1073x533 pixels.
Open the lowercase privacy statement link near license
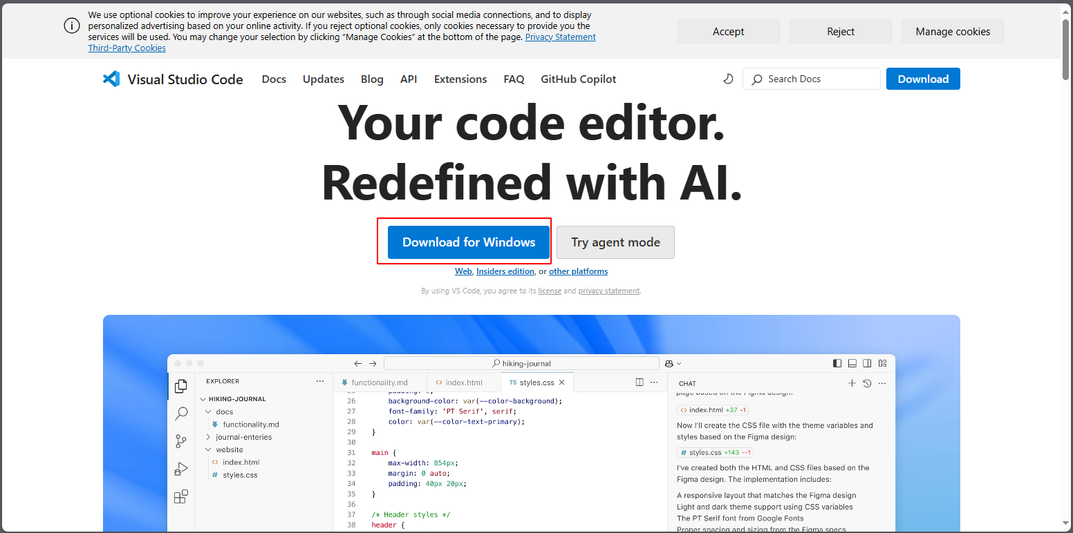(609, 291)
